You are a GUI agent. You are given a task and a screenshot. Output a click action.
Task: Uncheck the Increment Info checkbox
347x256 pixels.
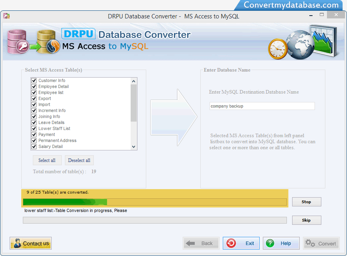[x=34, y=110]
